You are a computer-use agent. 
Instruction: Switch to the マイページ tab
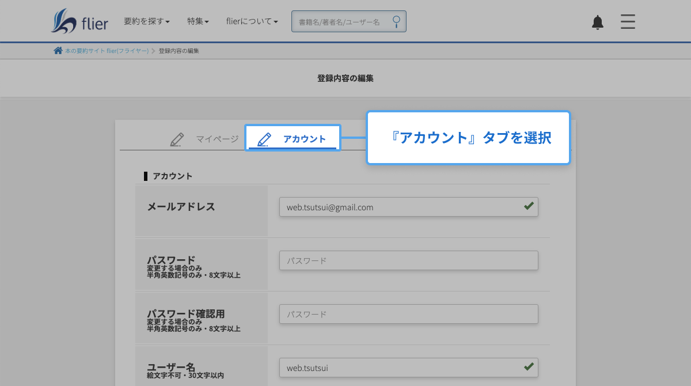pos(217,139)
